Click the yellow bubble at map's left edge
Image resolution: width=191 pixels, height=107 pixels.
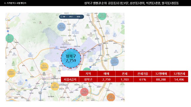pyautogui.click(x=11, y=73)
